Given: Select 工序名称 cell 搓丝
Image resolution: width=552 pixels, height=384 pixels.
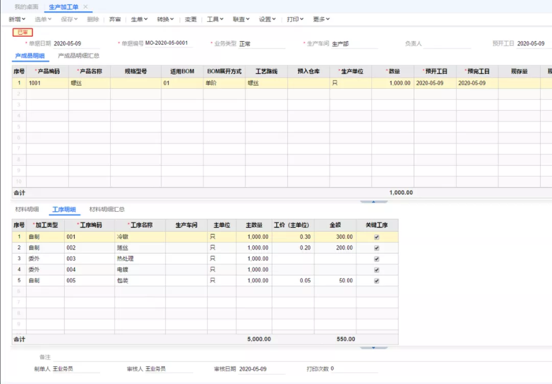Looking at the screenshot, I should (140, 248).
